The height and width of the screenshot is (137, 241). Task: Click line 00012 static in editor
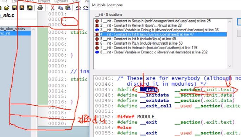pyautogui.click(x=79, y=79)
